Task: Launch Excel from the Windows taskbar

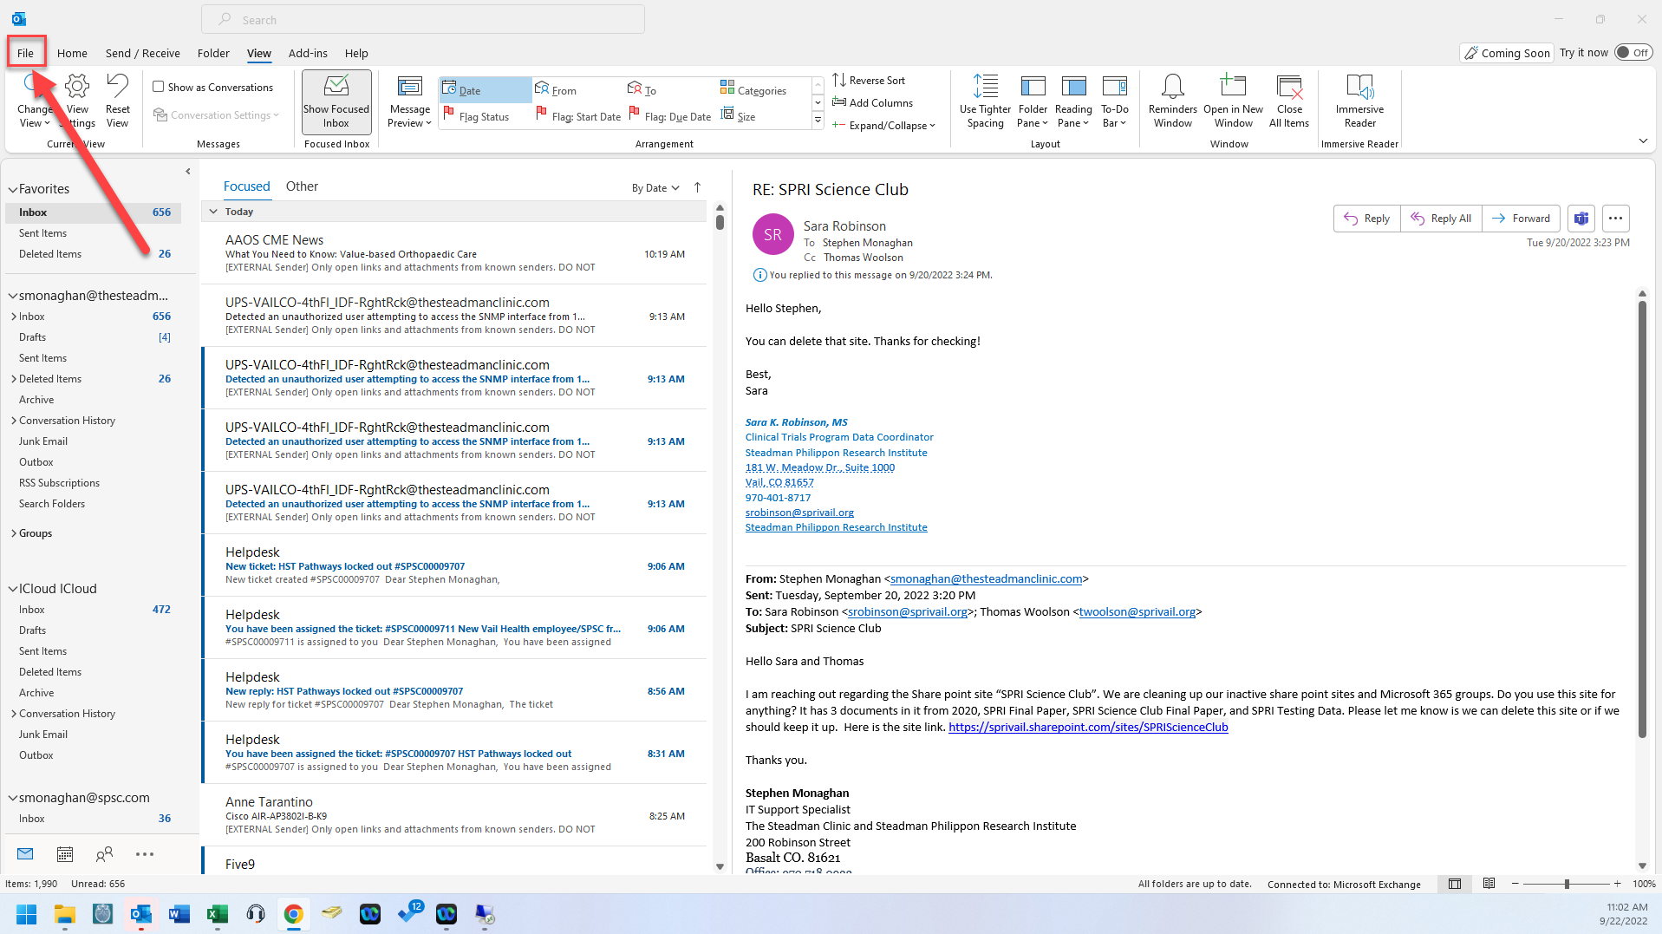Action: pyautogui.click(x=217, y=914)
